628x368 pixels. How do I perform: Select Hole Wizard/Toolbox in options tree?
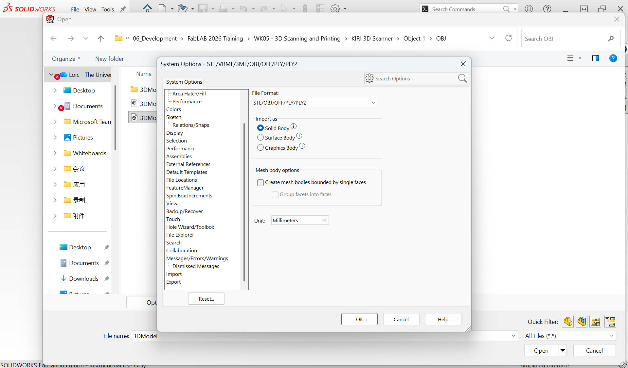[190, 227]
